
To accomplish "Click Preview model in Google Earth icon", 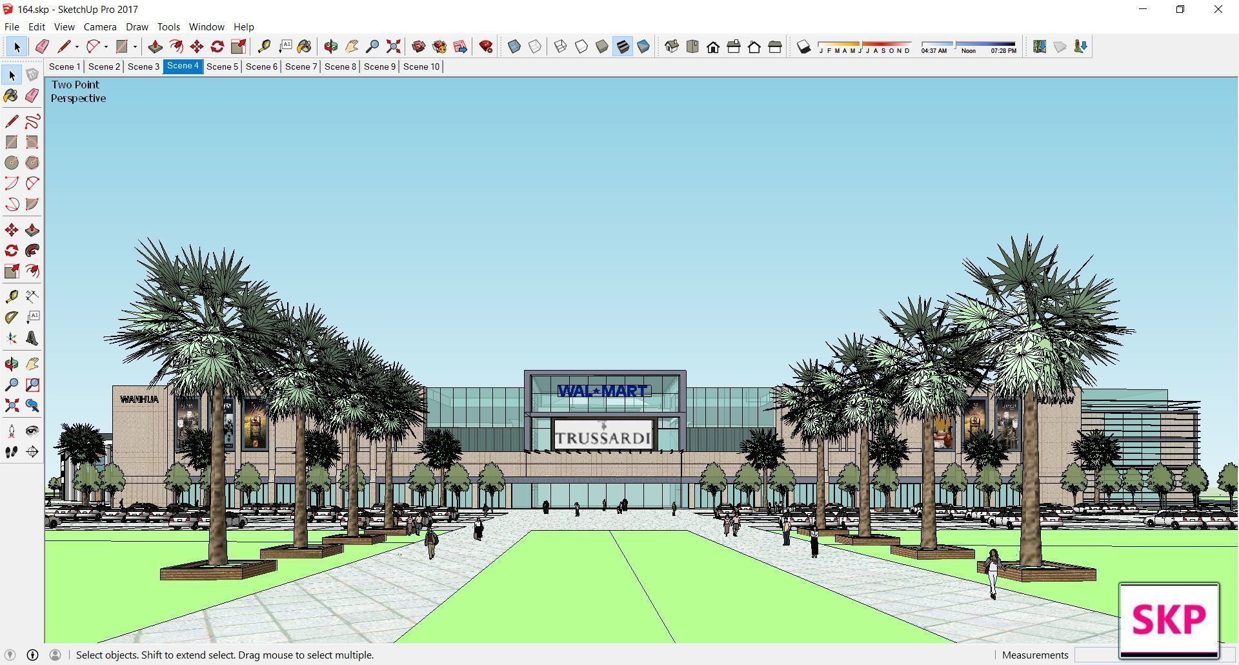I will click(1080, 46).
